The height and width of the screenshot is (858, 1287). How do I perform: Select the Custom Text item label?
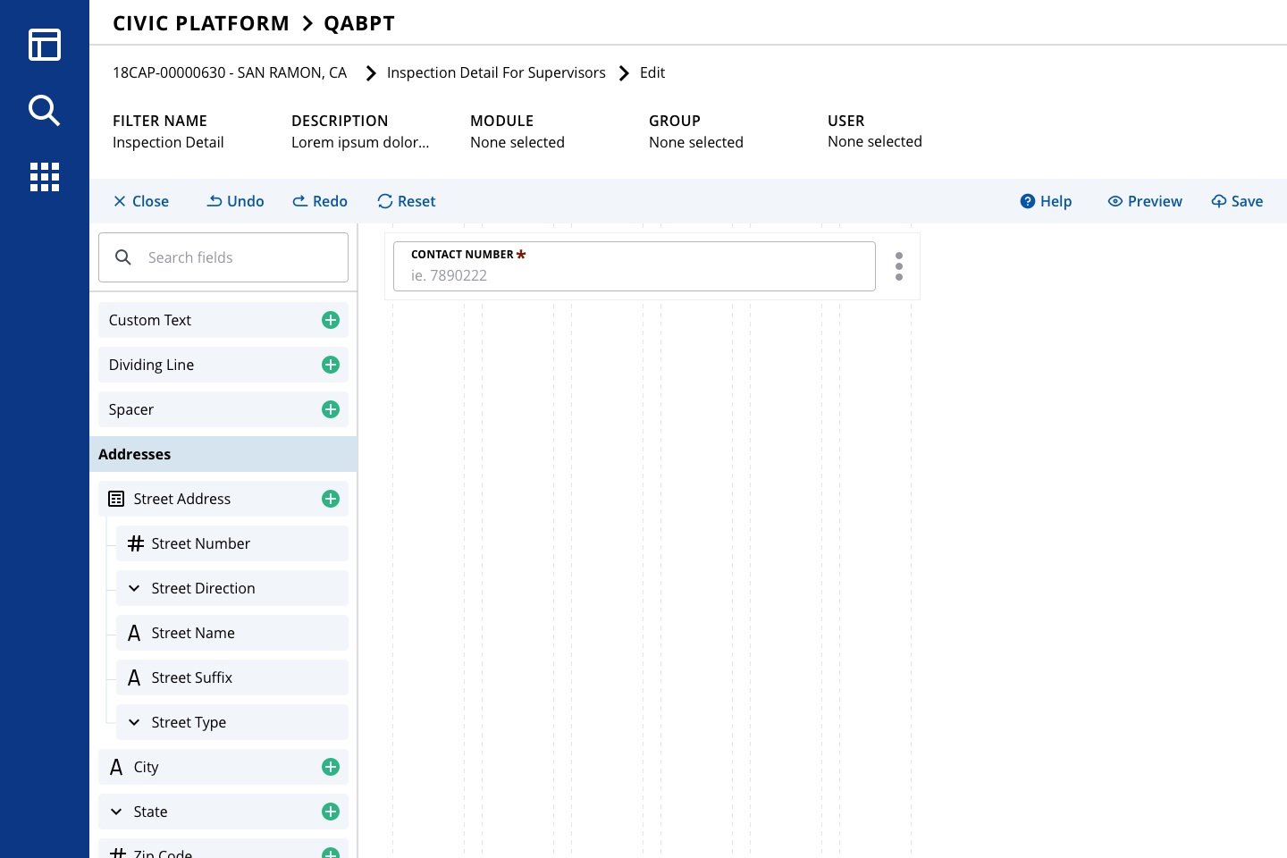tap(150, 320)
